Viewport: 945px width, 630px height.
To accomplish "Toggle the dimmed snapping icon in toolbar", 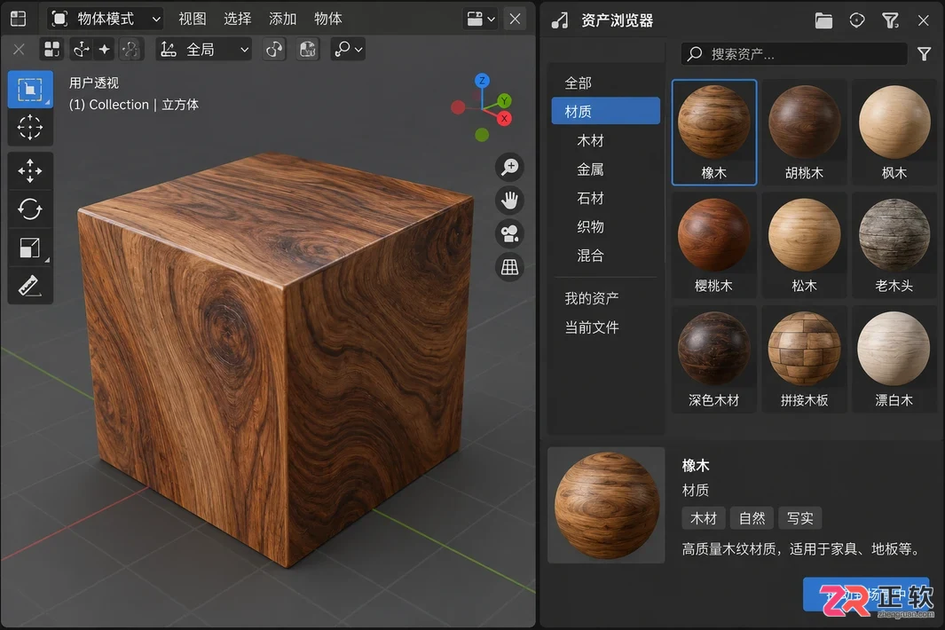I will (x=130, y=50).
